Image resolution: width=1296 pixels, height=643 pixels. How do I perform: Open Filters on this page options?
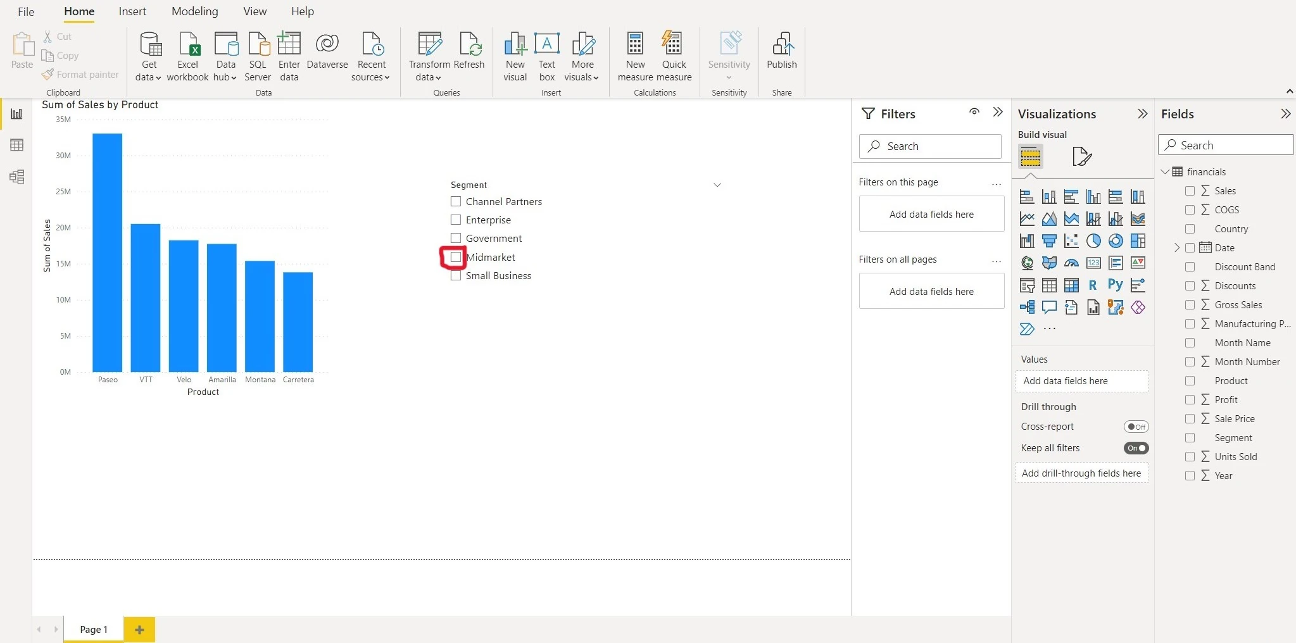point(997,184)
